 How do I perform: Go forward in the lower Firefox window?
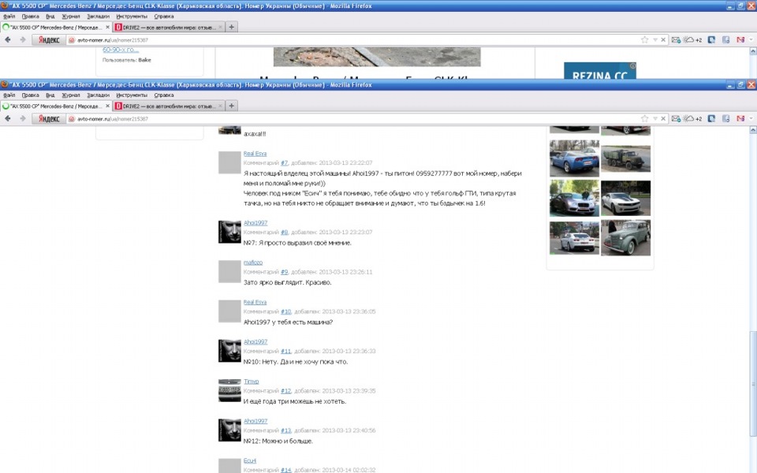22,118
